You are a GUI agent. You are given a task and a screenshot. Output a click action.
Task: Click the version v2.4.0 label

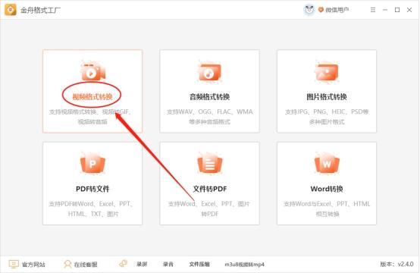[x=396, y=264]
